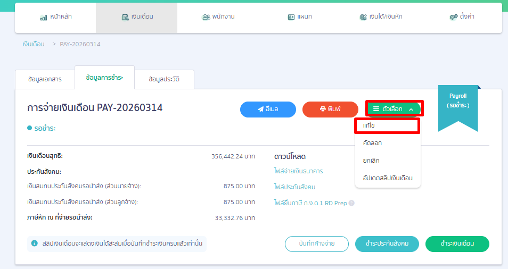
Task: Click the เงินเดือนสุทธิ label
Action: [x=45, y=156]
